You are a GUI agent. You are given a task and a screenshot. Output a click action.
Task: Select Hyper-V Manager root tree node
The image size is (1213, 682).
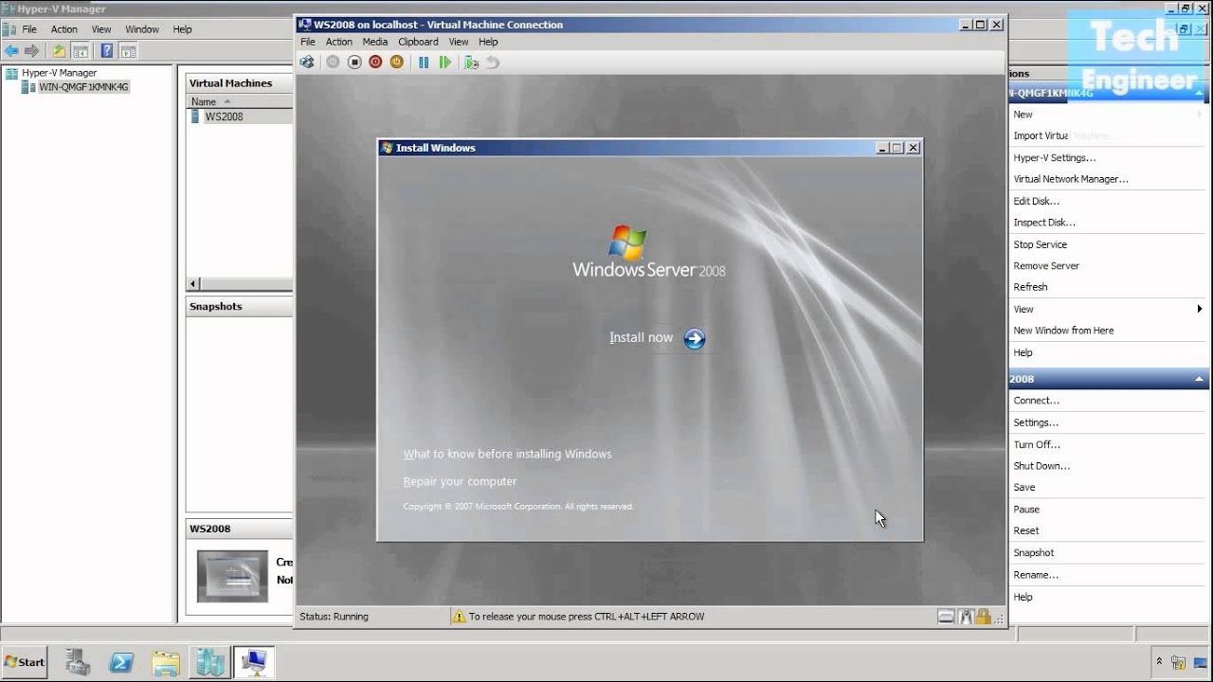point(59,73)
